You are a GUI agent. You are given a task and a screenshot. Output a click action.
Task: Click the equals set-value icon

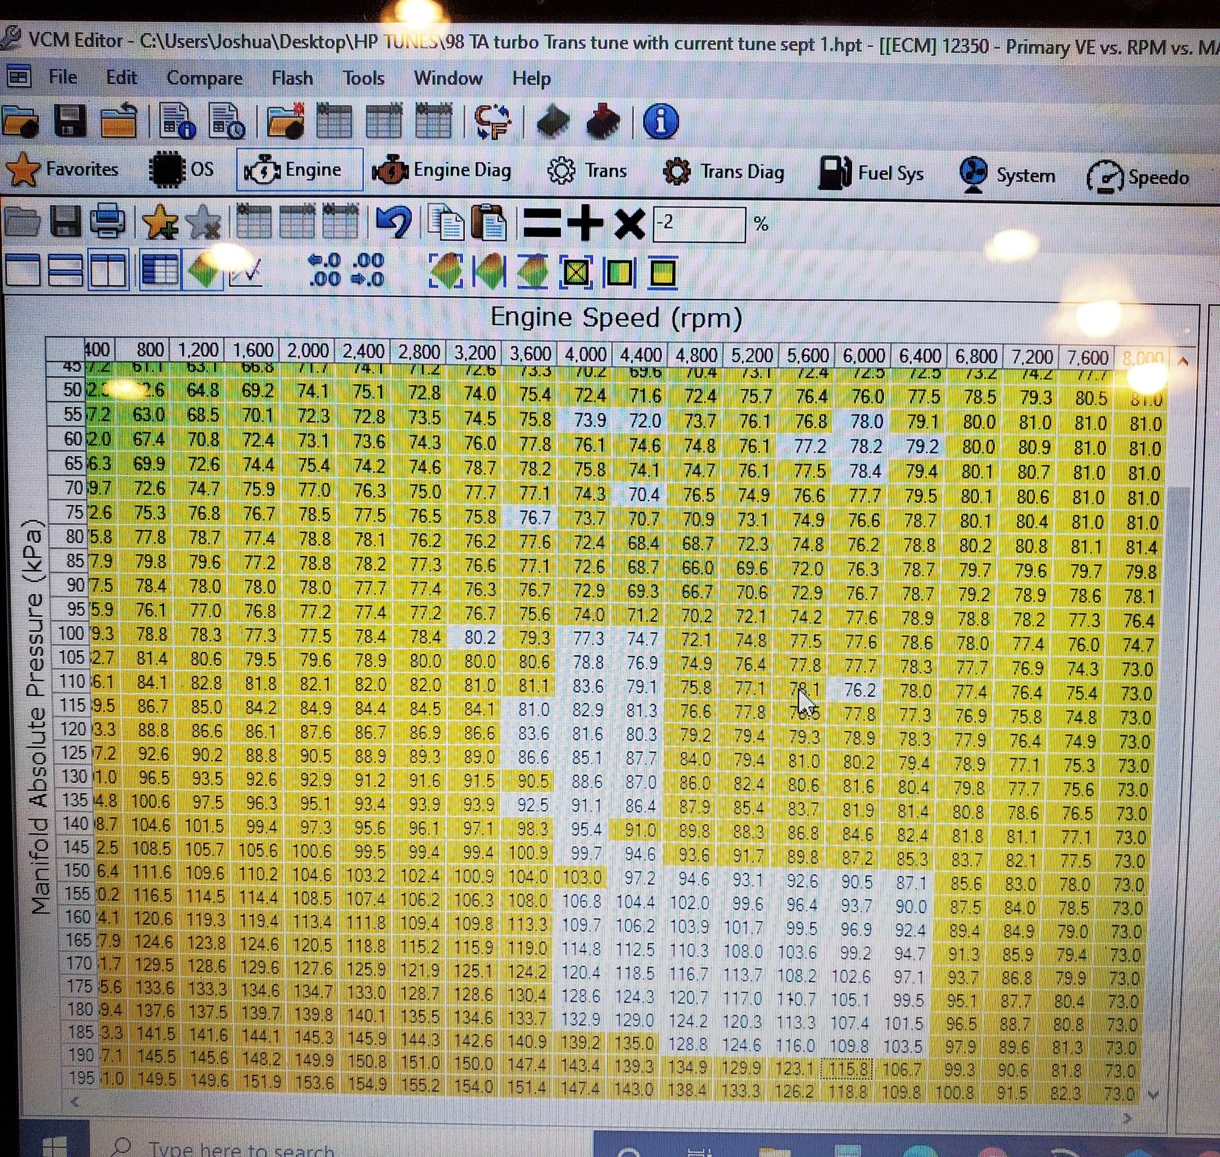(x=541, y=222)
